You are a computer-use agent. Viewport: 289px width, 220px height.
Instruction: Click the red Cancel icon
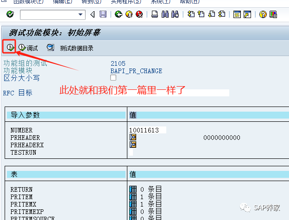click(139, 14)
